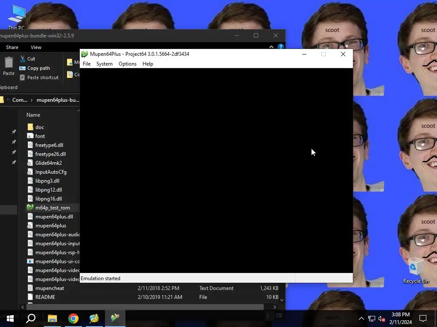The image size is (437, 327).
Task: Open File Explorer help question mark icon
Action: coord(281,47)
